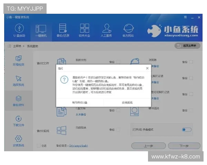Click the 下一步 button
Image resolution: width=207 pixels, height=165 pixels.
(184, 146)
